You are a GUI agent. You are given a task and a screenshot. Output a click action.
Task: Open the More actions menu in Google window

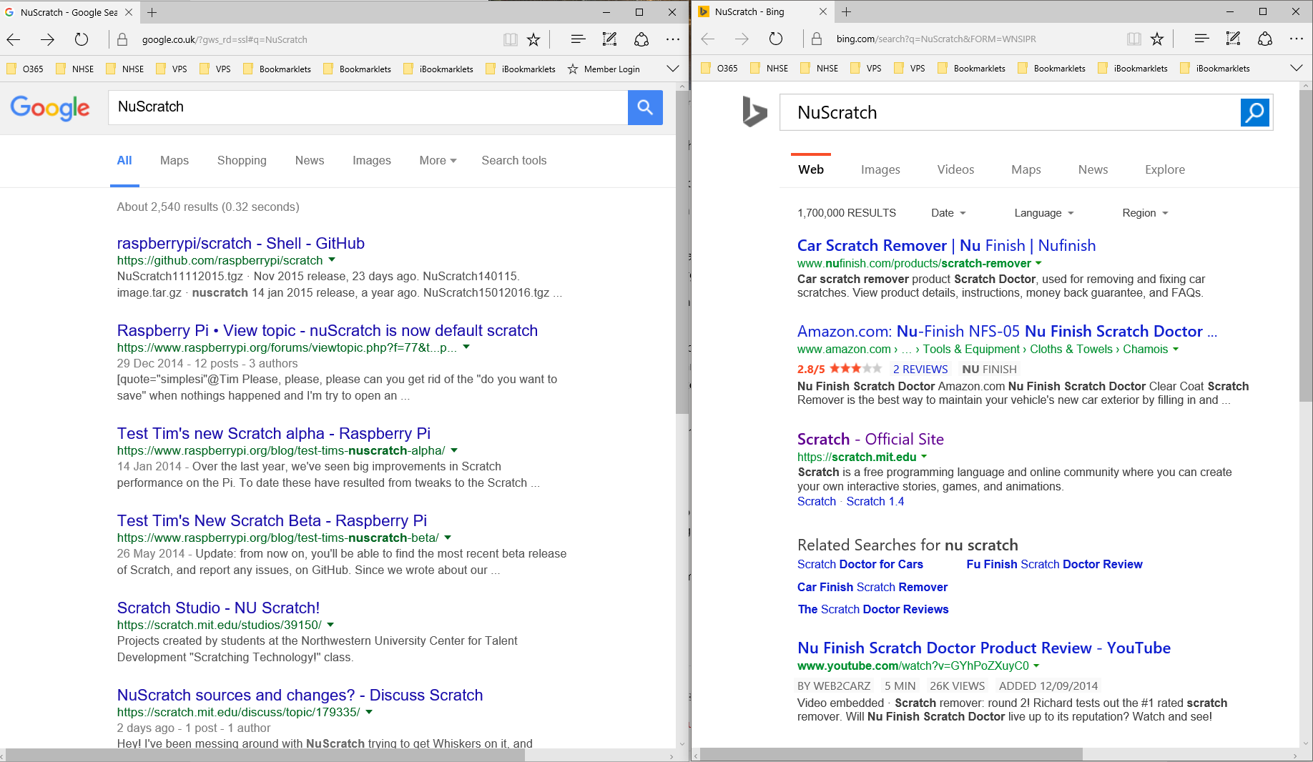[x=672, y=39]
